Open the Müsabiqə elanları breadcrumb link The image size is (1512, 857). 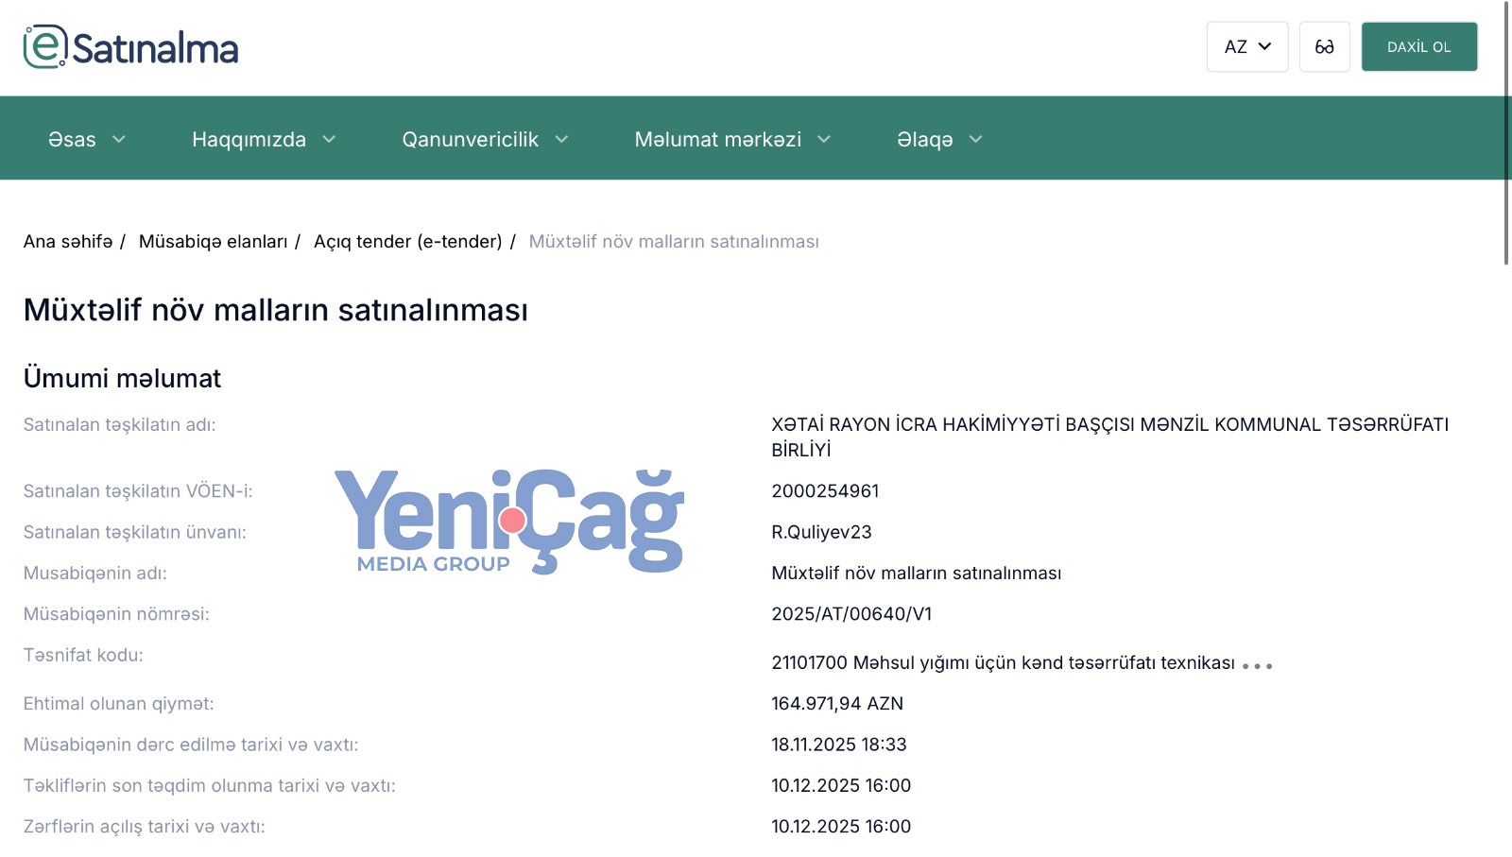[x=213, y=242]
